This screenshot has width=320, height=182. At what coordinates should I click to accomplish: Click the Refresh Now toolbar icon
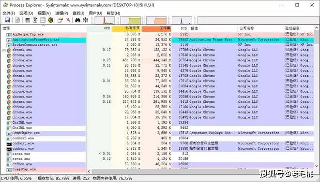[x=17, y=20]
